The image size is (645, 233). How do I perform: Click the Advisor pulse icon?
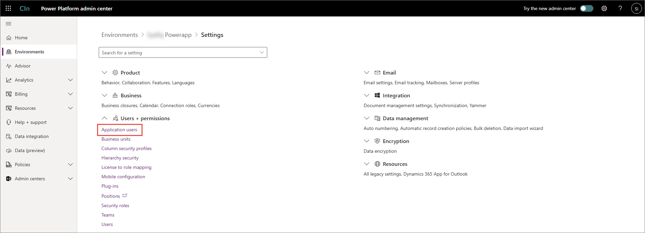point(9,66)
